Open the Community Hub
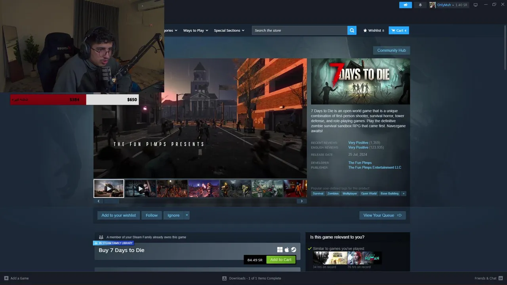 pyautogui.click(x=391, y=50)
